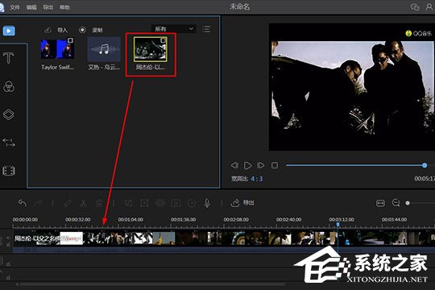Screen dimensions: 435x290
Task: Toggle mute on the video track
Action: (8, 238)
